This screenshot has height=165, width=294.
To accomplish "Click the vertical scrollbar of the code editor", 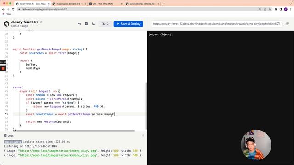I will pos(146,106).
